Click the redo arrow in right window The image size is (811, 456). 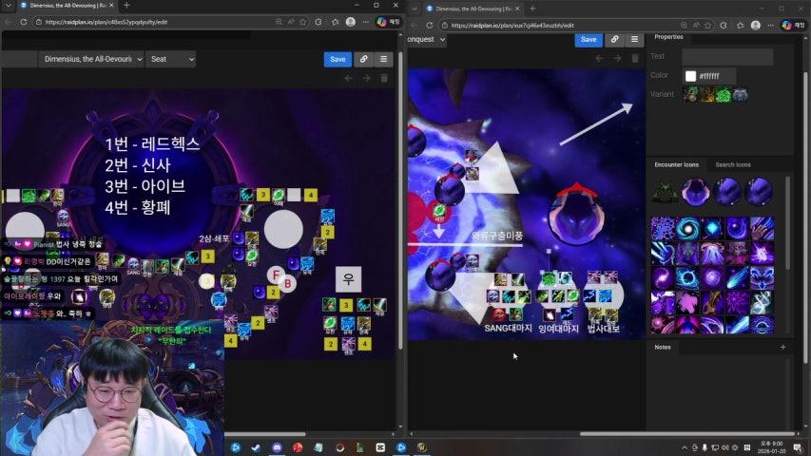pyautogui.click(x=617, y=59)
